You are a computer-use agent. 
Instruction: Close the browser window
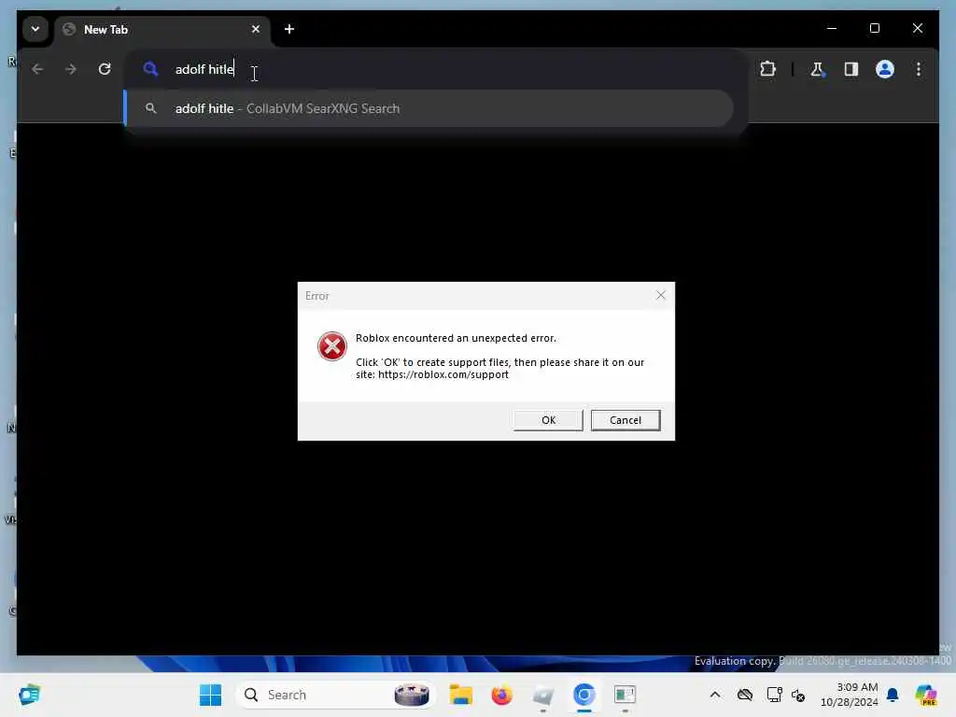pos(918,28)
